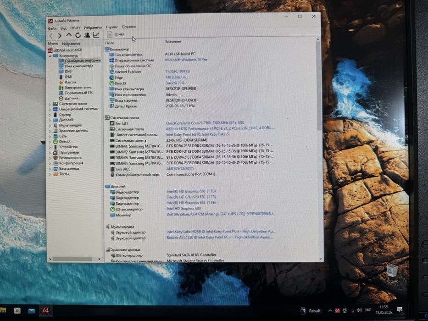Screen dimensions: 428x321
Task: Select Устройства in the sidebar tree
Action: (x=65, y=147)
